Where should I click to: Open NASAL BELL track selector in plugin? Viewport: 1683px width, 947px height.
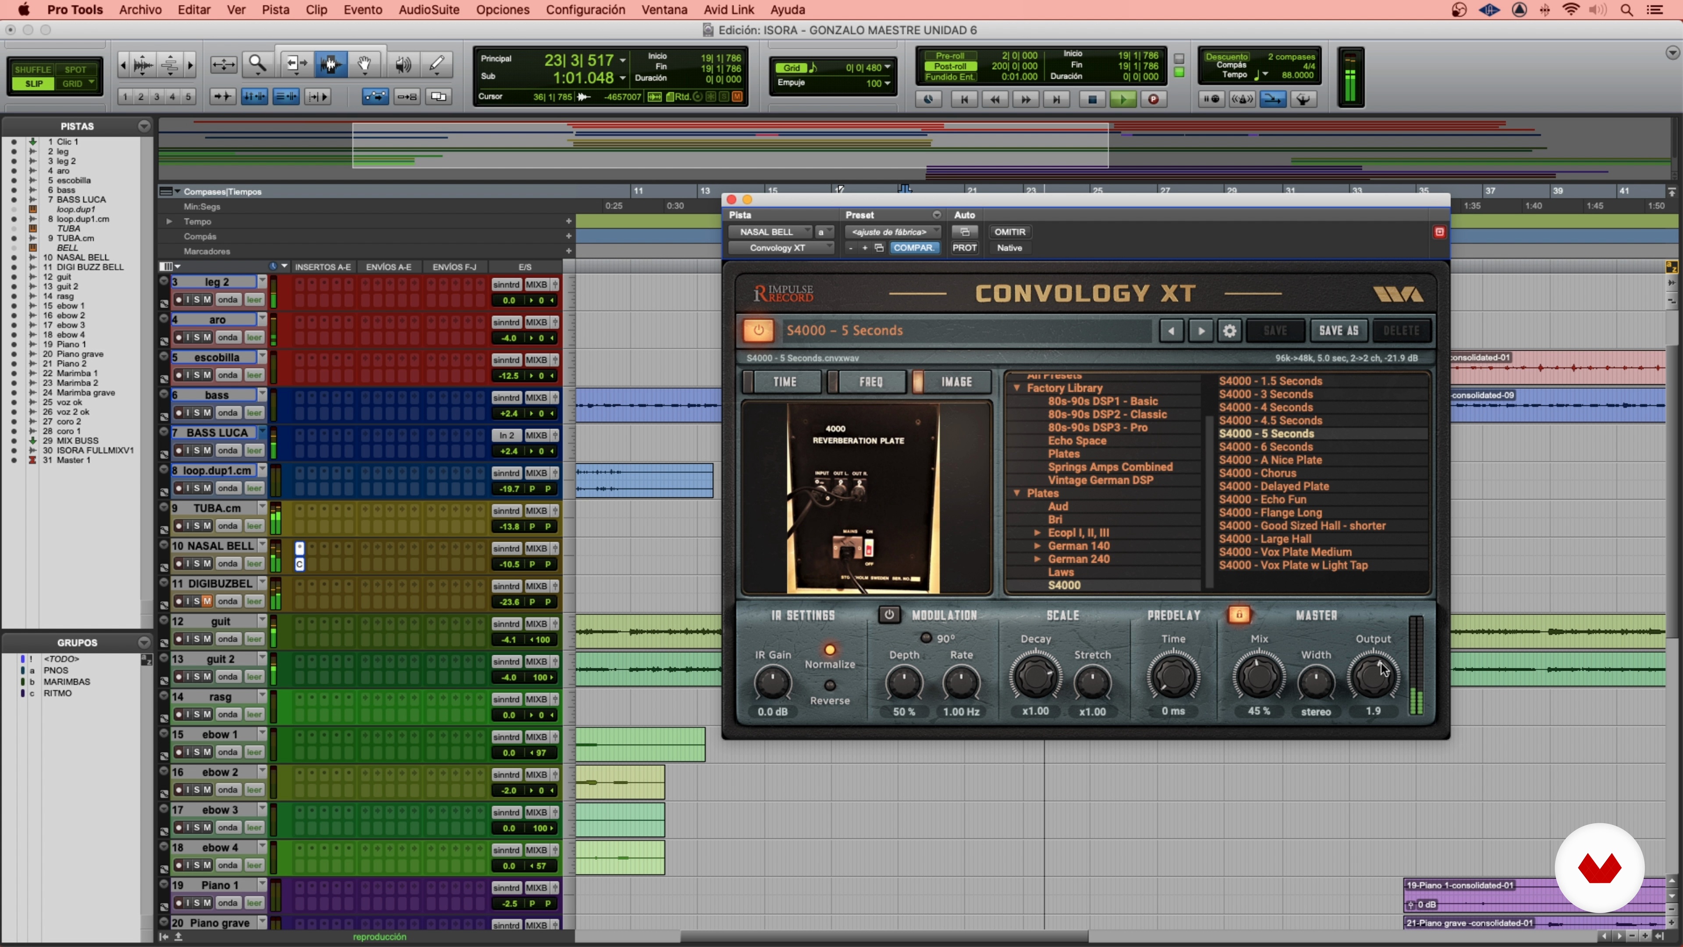coord(770,232)
